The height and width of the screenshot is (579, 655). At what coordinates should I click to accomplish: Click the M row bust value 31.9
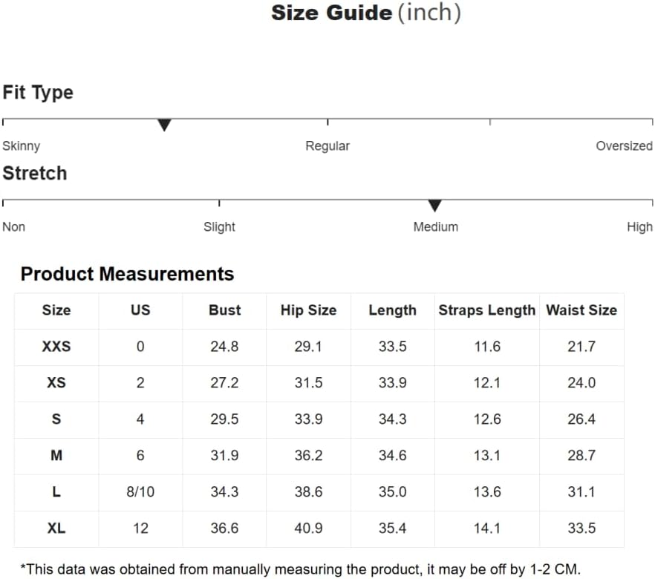224,456
